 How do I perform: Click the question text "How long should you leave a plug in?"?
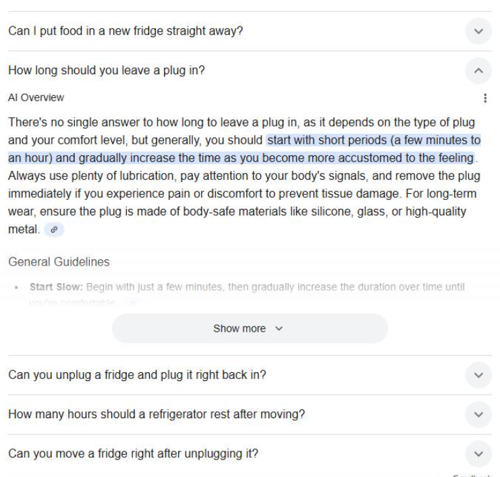(107, 70)
